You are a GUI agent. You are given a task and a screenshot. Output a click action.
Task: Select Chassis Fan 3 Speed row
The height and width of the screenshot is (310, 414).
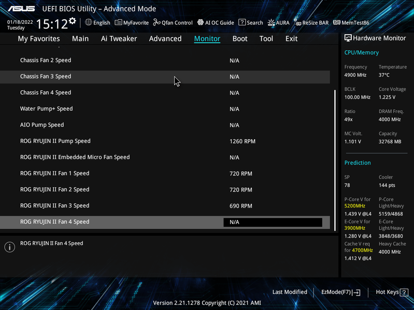[165, 77]
